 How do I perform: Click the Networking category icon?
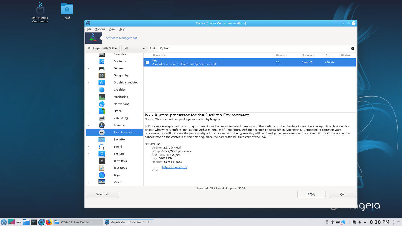pyautogui.click(x=102, y=104)
